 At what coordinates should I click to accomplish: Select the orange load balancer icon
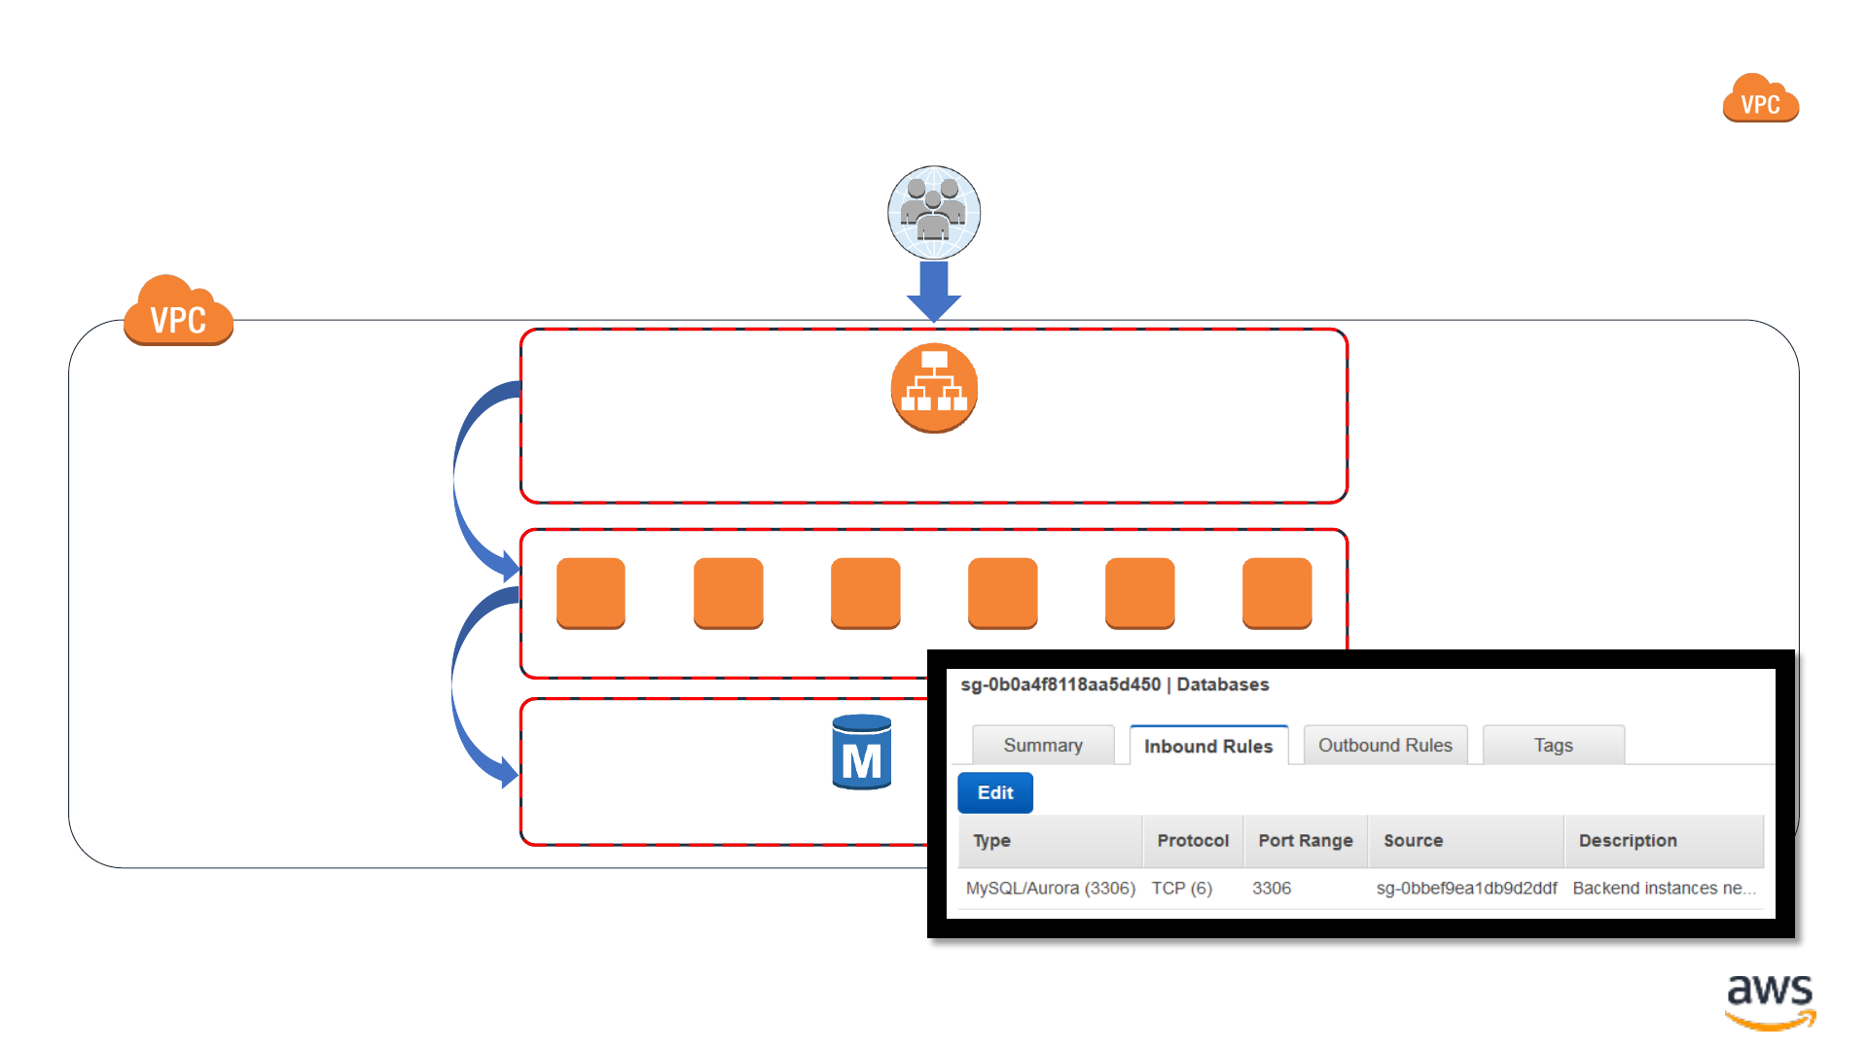[934, 388]
